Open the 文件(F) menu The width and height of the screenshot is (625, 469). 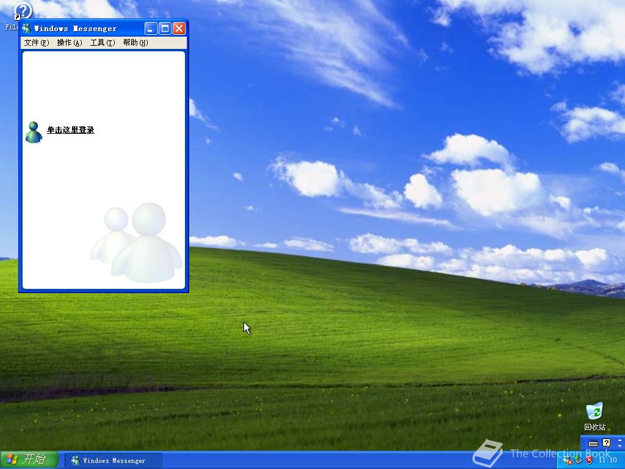[x=36, y=43]
